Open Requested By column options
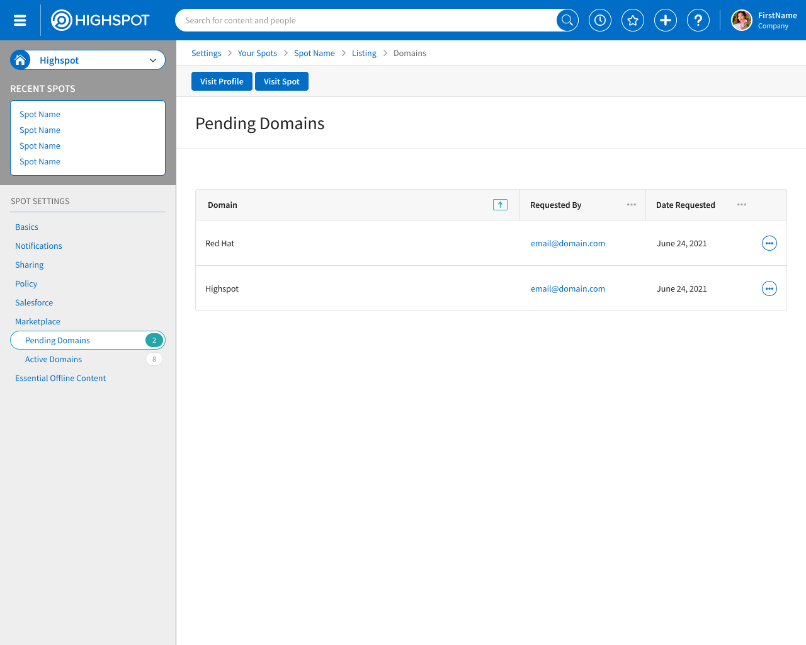The width and height of the screenshot is (806, 645). click(632, 205)
